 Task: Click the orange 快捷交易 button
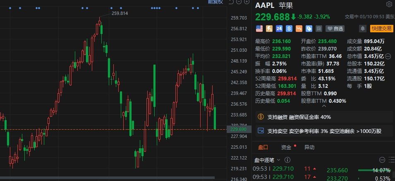[x=381, y=29]
